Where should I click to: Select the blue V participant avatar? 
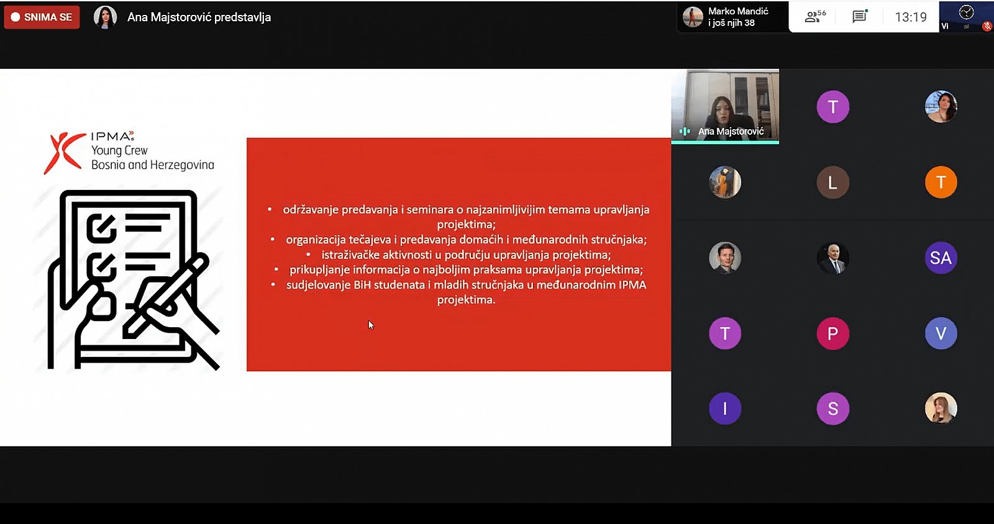click(941, 333)
